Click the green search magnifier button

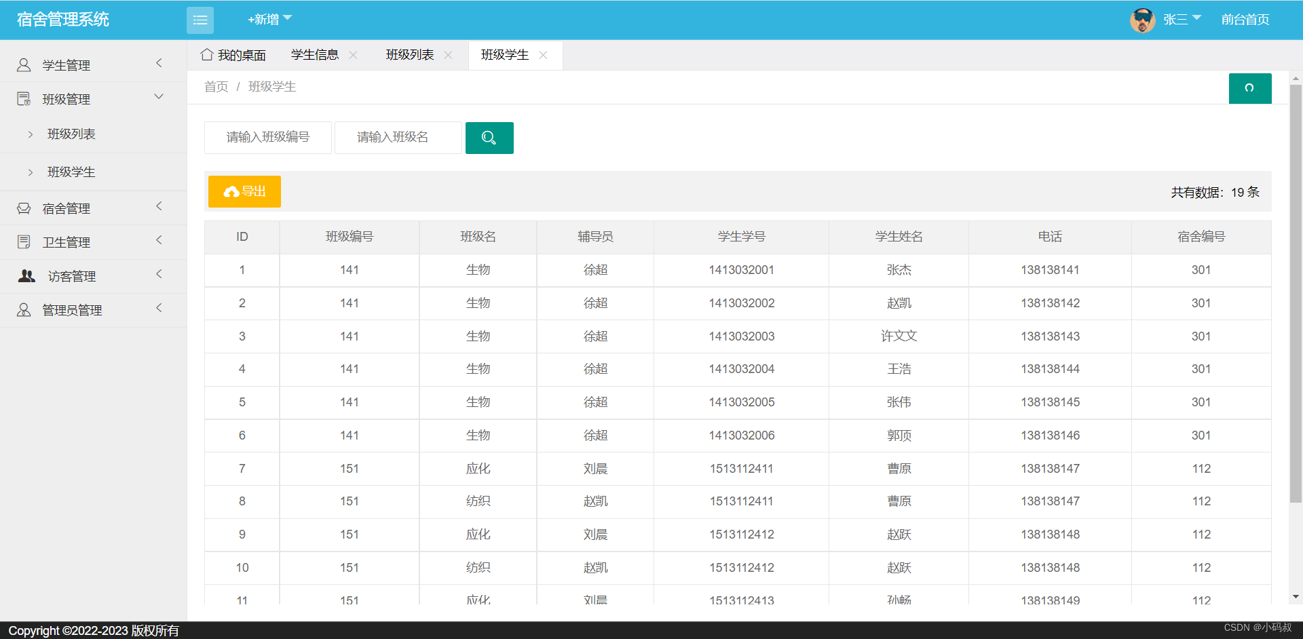pyautogui.click(x=489, y=138)
